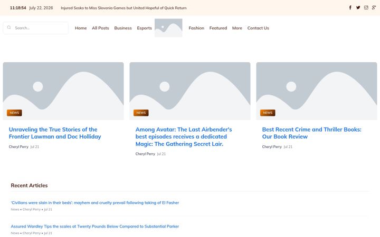Open the 'Assured Wardley Tips the scales' article
The width and height of the screenshot is (380, 237).
pos(95,226)
